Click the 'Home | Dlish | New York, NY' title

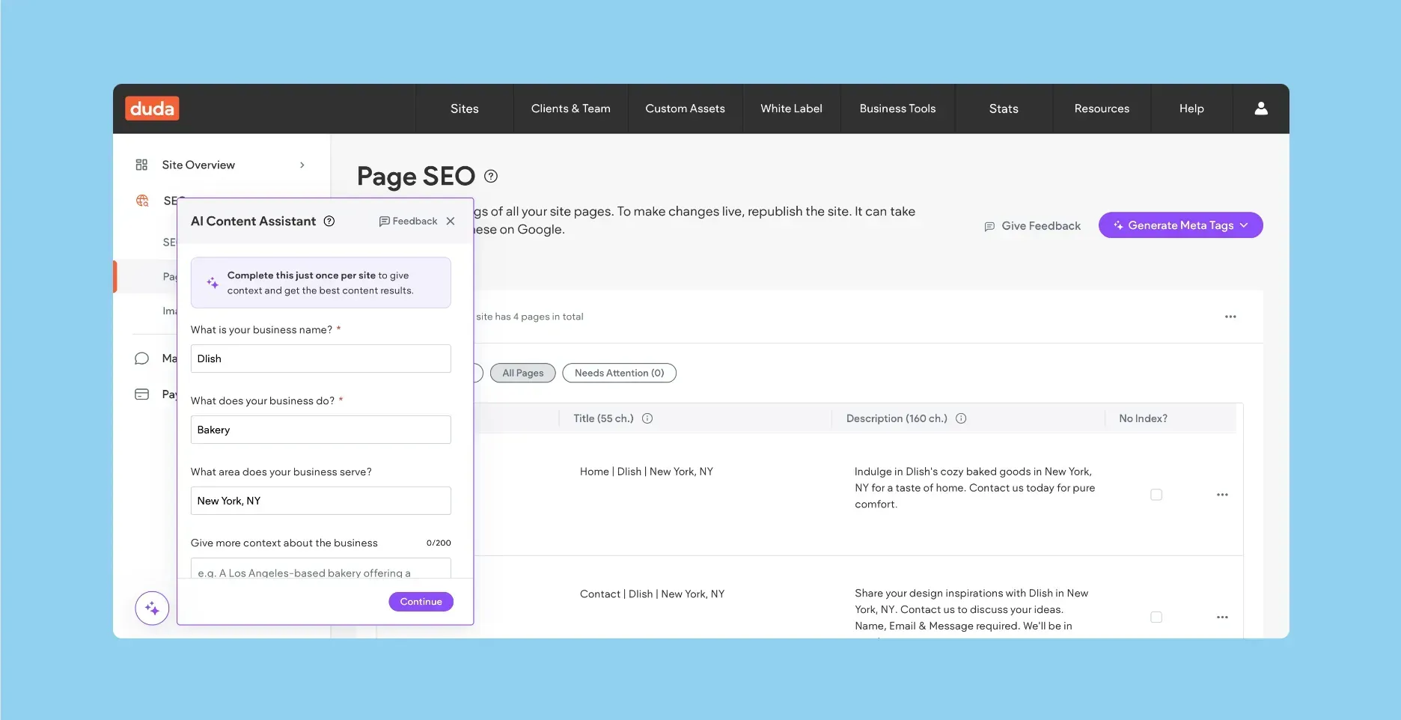[647, 472]
